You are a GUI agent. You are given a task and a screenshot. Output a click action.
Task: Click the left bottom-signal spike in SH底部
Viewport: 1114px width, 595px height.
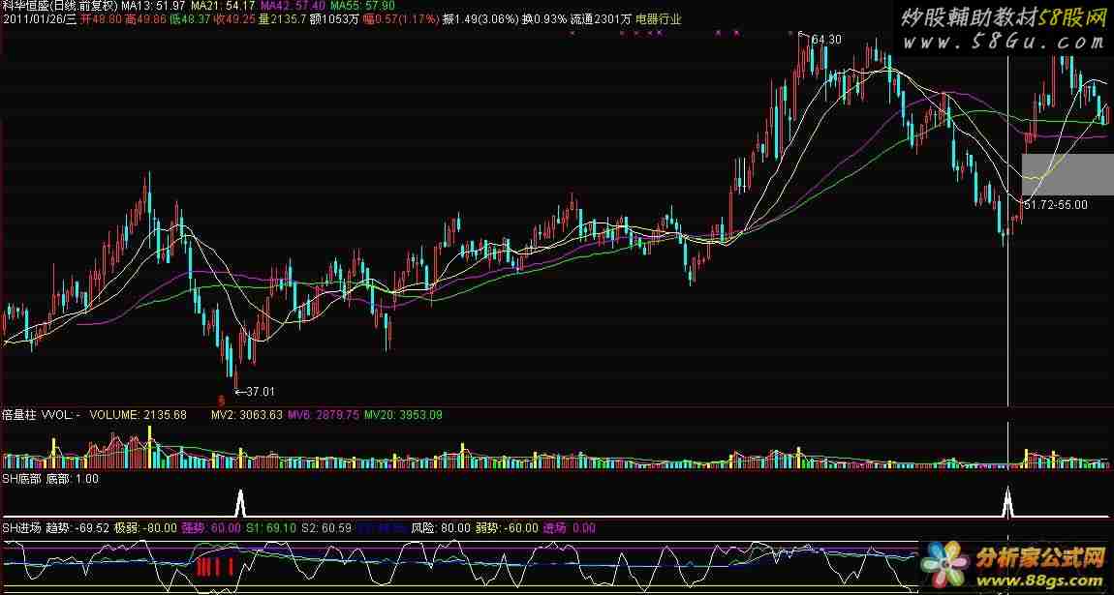(239, 503)
